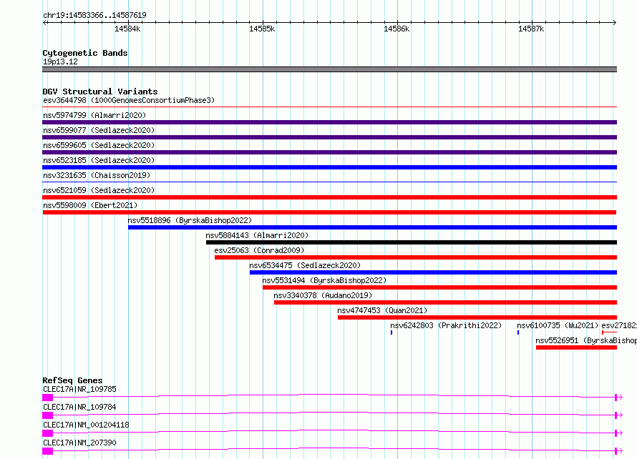Click the small nsv6100735 Wu2021 blue marker

(x=518, y=332)
